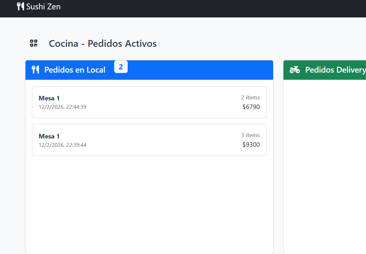Click the 22:39:44 timestamp on second order

[x=63, y=145]
